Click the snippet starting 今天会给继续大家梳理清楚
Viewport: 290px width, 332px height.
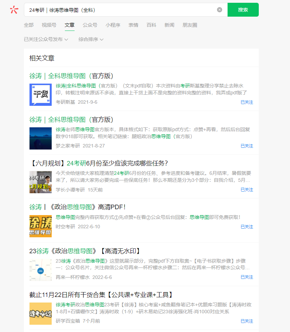point(153,177)
